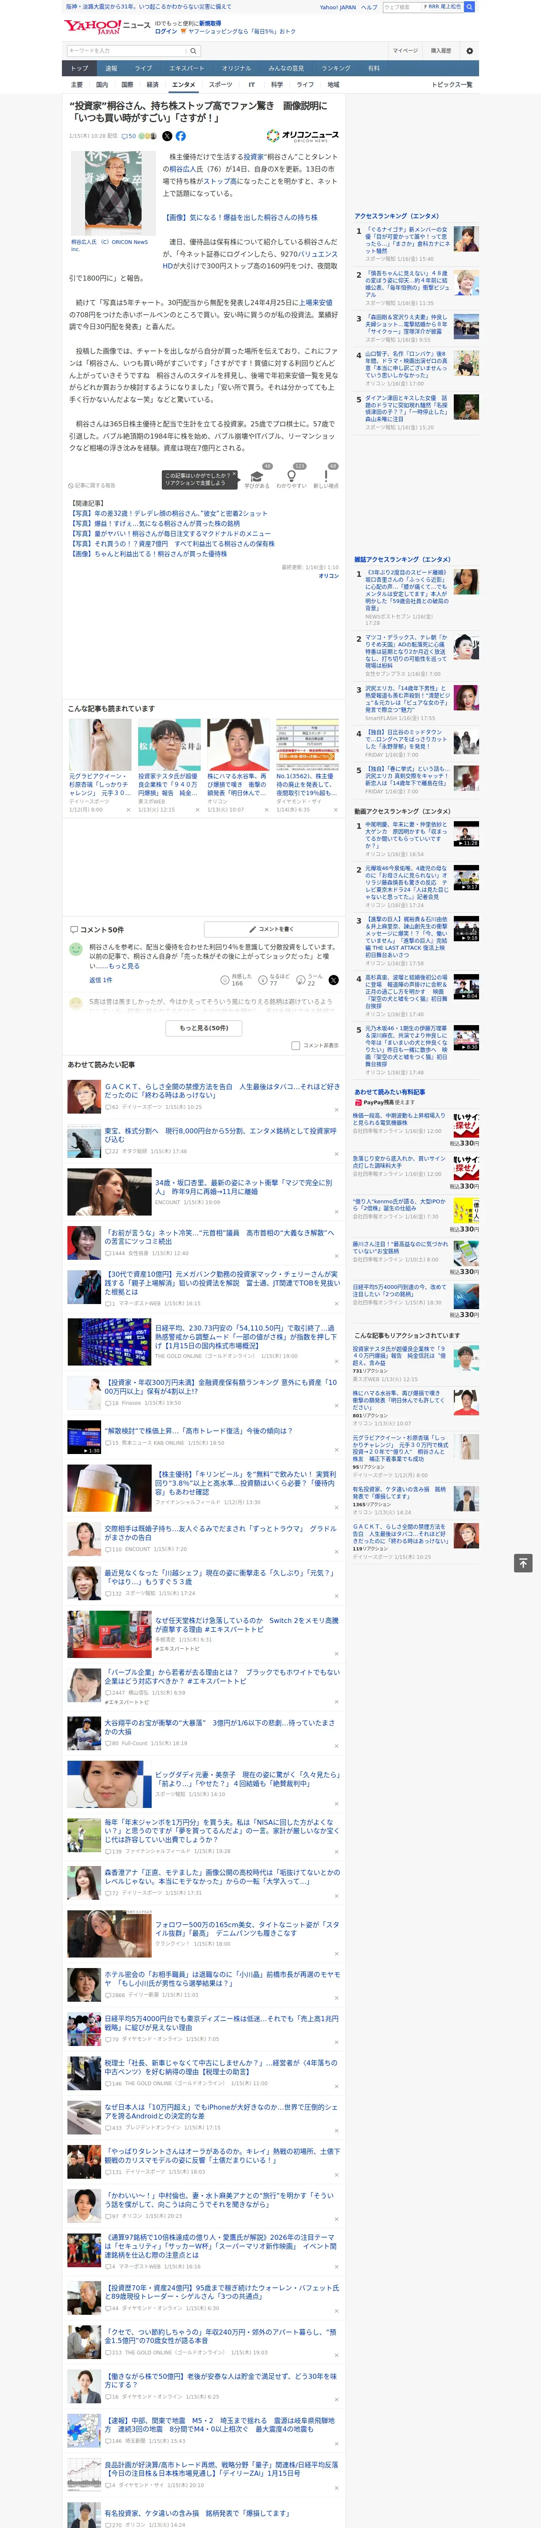Open 大谷翔平のお宝が衝撃の大暴落 article
This screenshot has width=541, height=2528.
coord(220,1727)
